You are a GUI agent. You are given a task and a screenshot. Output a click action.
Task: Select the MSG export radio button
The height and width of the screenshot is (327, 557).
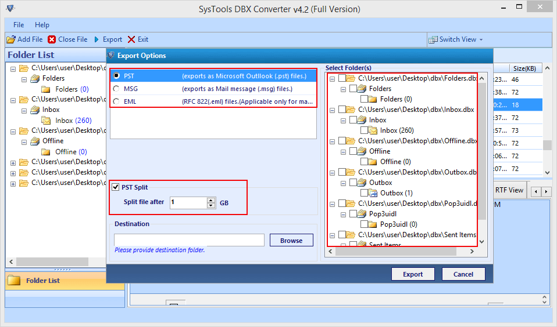coord(116,89)
